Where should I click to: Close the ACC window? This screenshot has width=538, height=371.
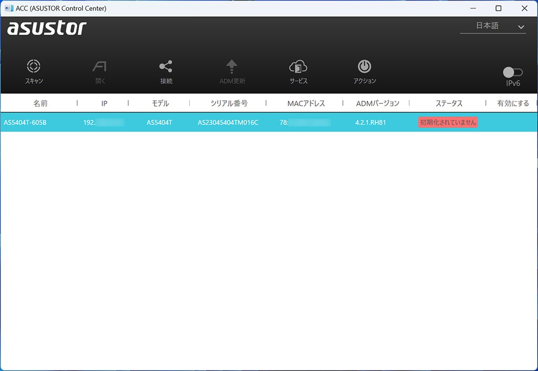pos(524,8)
